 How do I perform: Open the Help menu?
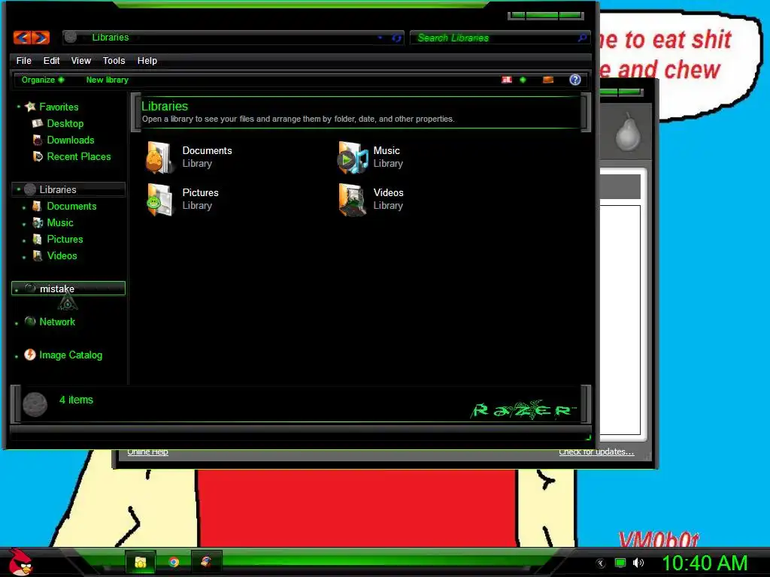click(147, 60)
